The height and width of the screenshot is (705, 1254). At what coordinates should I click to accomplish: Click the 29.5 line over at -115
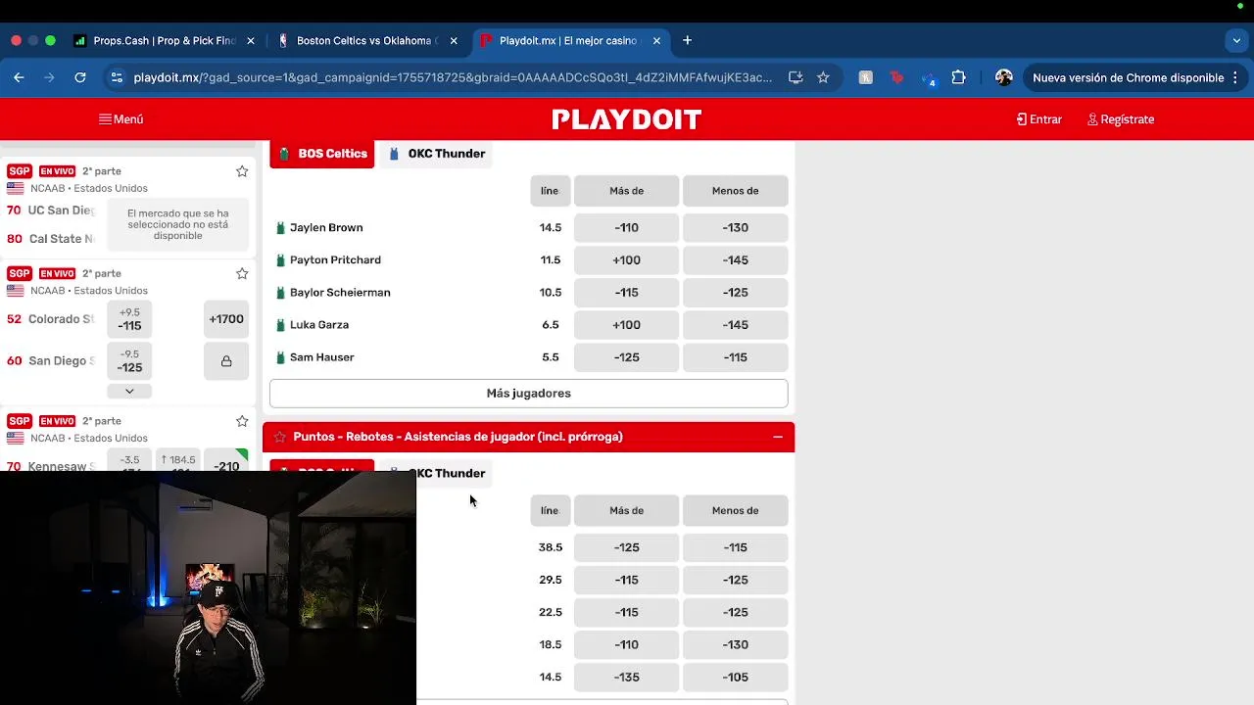(626, 580)
